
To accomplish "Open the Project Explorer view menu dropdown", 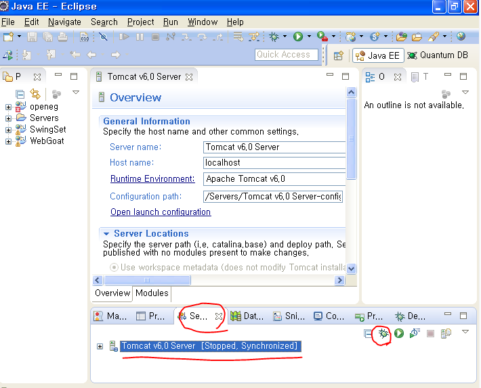I will click(x=76, y=92).
